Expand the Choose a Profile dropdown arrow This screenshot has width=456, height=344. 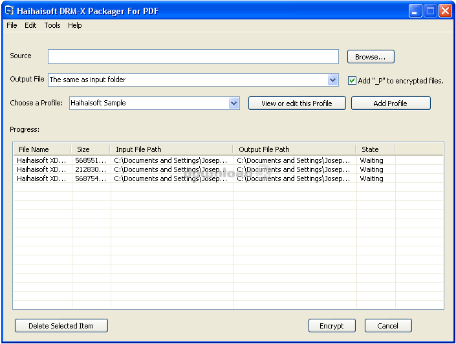pyautogui.click(x=233, y=103)
